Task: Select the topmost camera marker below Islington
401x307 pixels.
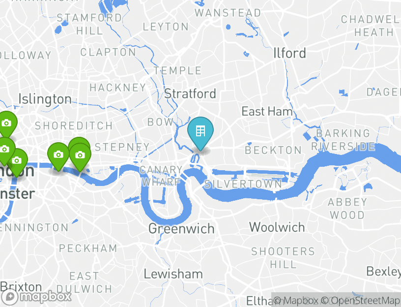Action: [x=6, y=124]
